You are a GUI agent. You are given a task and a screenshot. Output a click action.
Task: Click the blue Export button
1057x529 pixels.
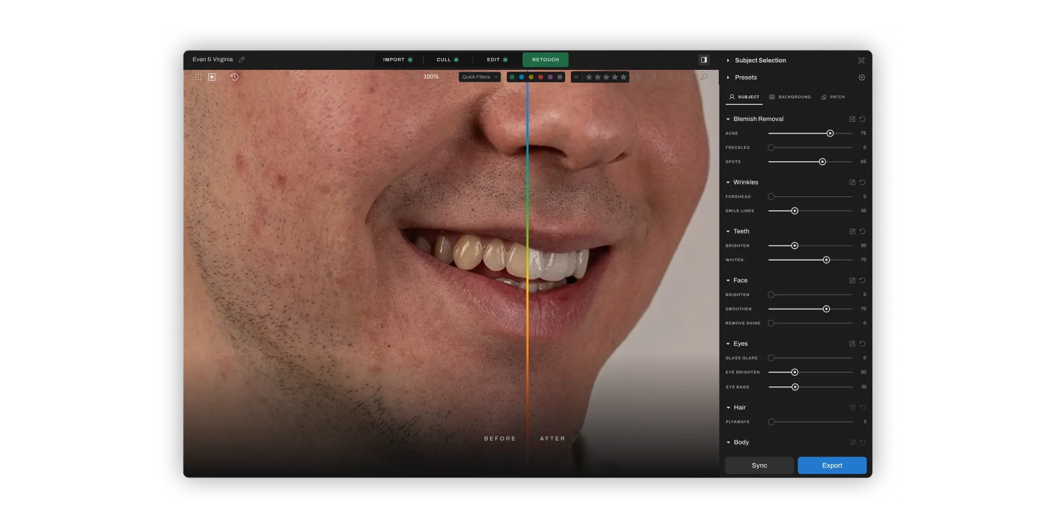tap(832, 466)
